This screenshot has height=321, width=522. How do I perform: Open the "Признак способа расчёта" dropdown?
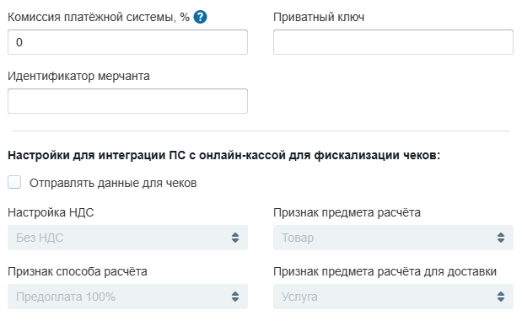pos(127,297)
